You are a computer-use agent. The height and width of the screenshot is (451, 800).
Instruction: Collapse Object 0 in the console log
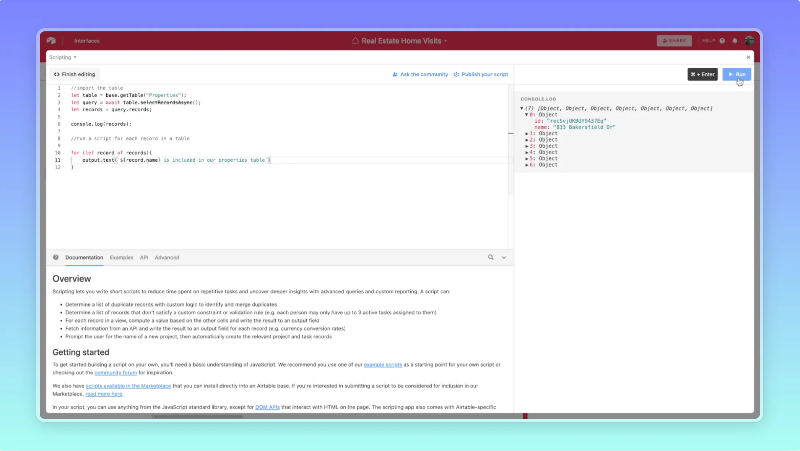(527, 114)
